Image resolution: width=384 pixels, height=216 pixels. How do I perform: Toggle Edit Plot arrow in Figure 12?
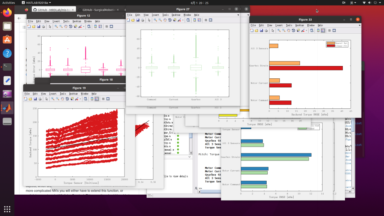[x=50, y=27]
